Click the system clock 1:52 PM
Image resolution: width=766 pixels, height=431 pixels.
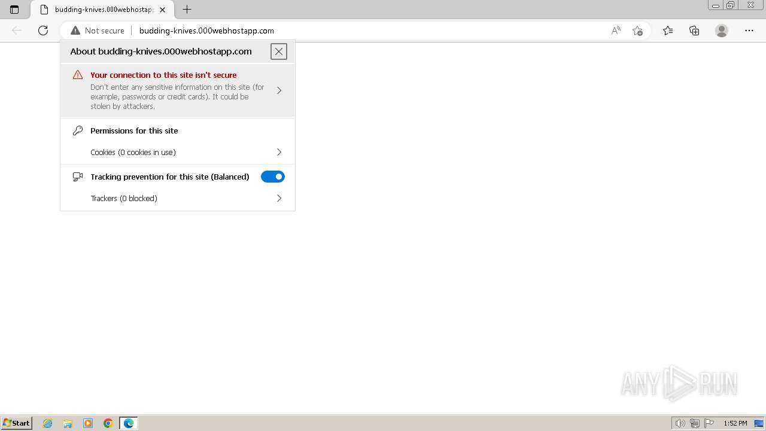pyautogui.click(x=735, y=423)
